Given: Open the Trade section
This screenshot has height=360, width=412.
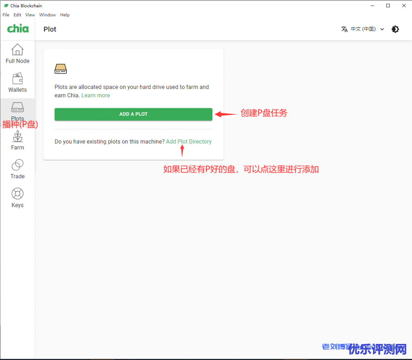Looking at the screenshot, I should (x=18, y=169).
